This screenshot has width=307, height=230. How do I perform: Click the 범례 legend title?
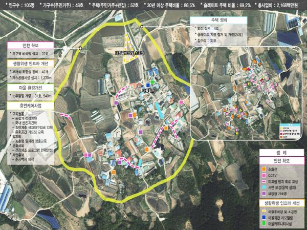coord(280,153)
